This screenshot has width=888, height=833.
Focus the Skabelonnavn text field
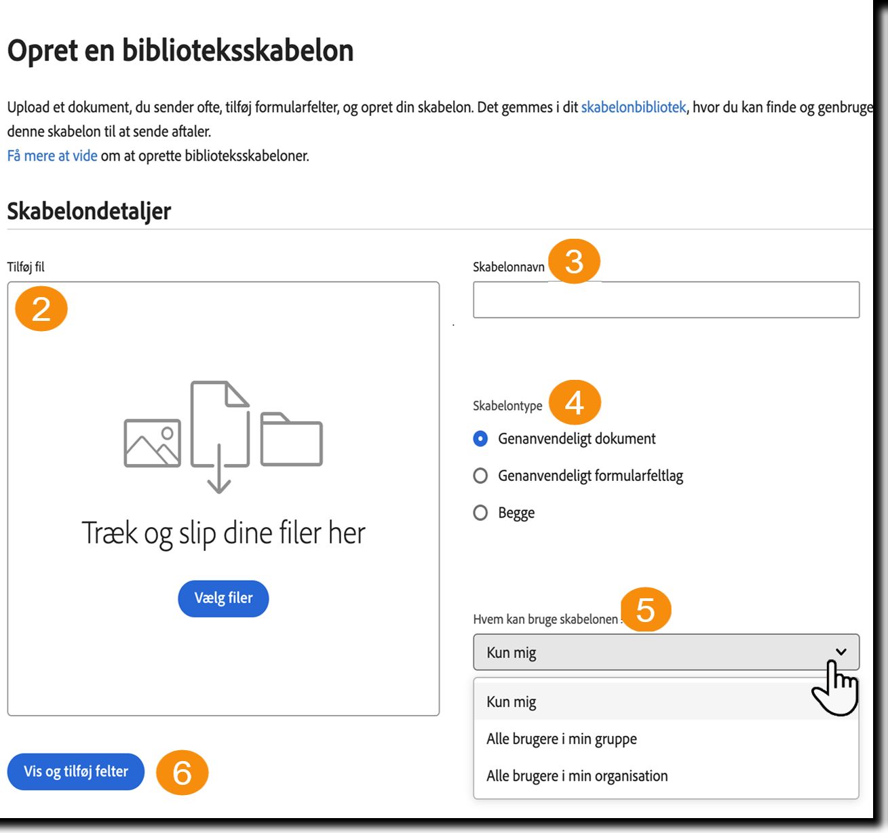point(666,300)
